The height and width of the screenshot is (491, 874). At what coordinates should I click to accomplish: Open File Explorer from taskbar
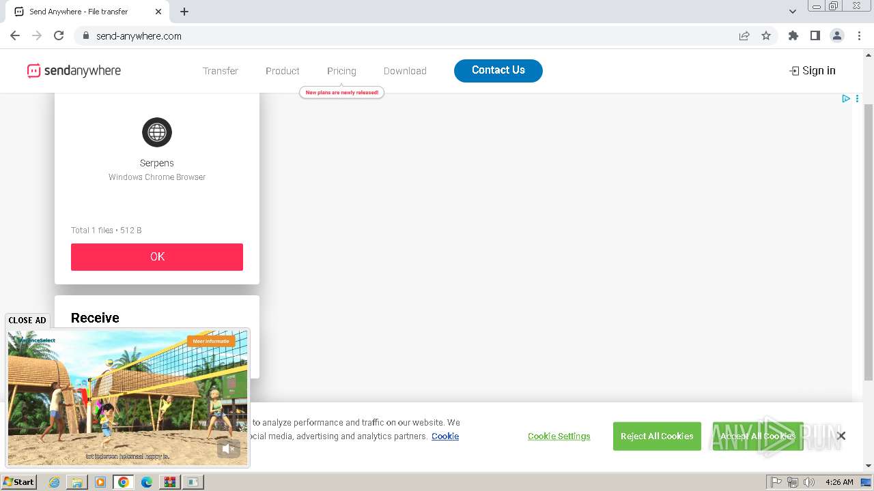[x=77, y=482]
